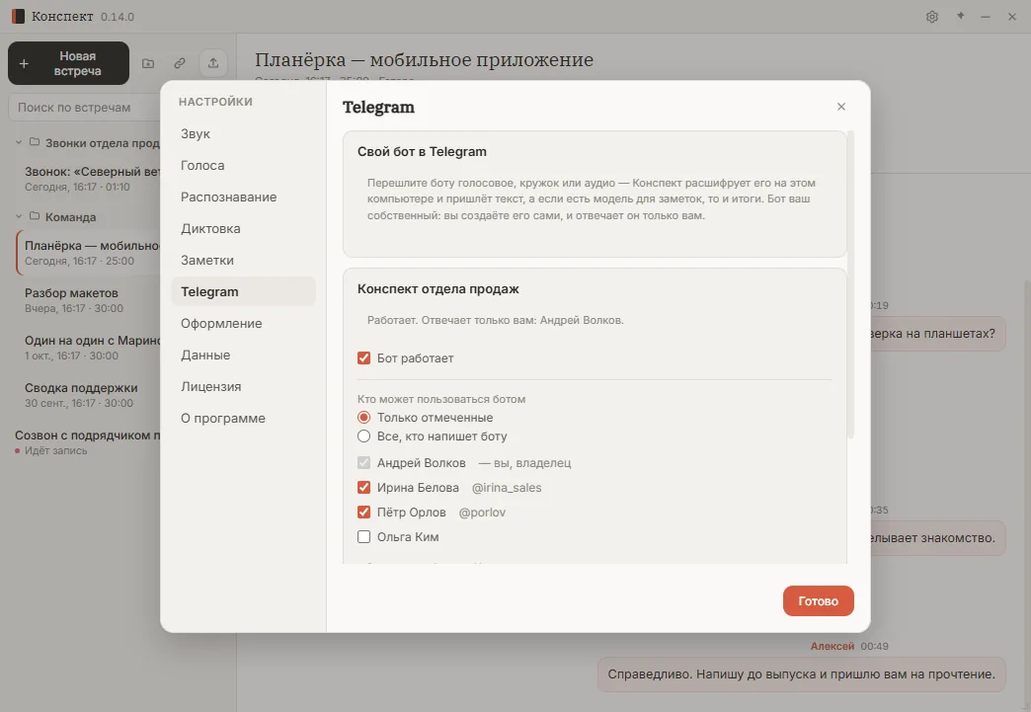Open the Сводка поддержки meeting
This screenshot has width=1031, height=712.
(x=88, y=394)
